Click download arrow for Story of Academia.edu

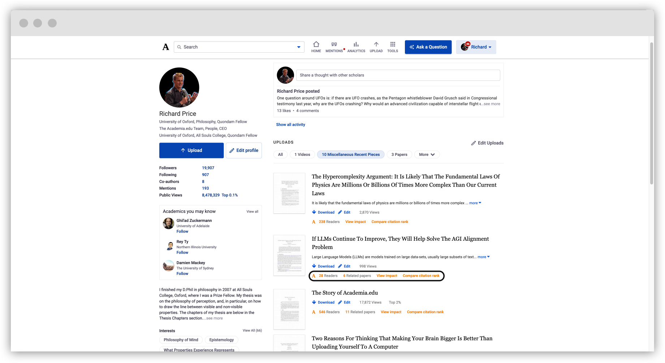(314, 302)
